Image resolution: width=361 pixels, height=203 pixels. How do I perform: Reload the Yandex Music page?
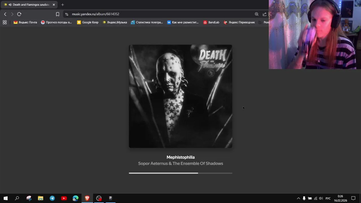tap(19, 14)
